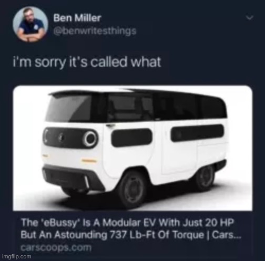Select the "i'm sorry it's called what" text
265x261 pixels.
point(87,62)
